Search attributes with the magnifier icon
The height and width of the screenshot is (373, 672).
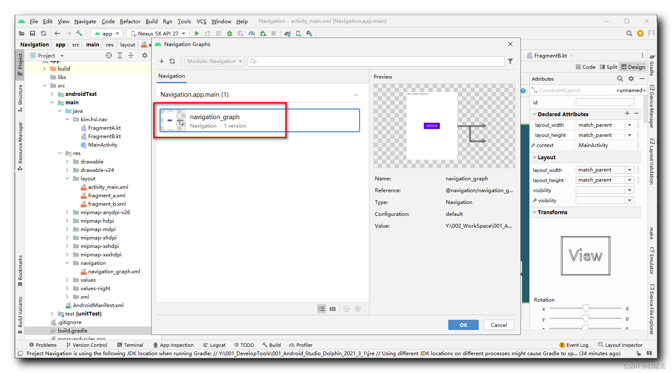pos(620,79)
